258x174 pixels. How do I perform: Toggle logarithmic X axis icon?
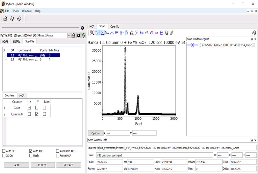[112, 33]
